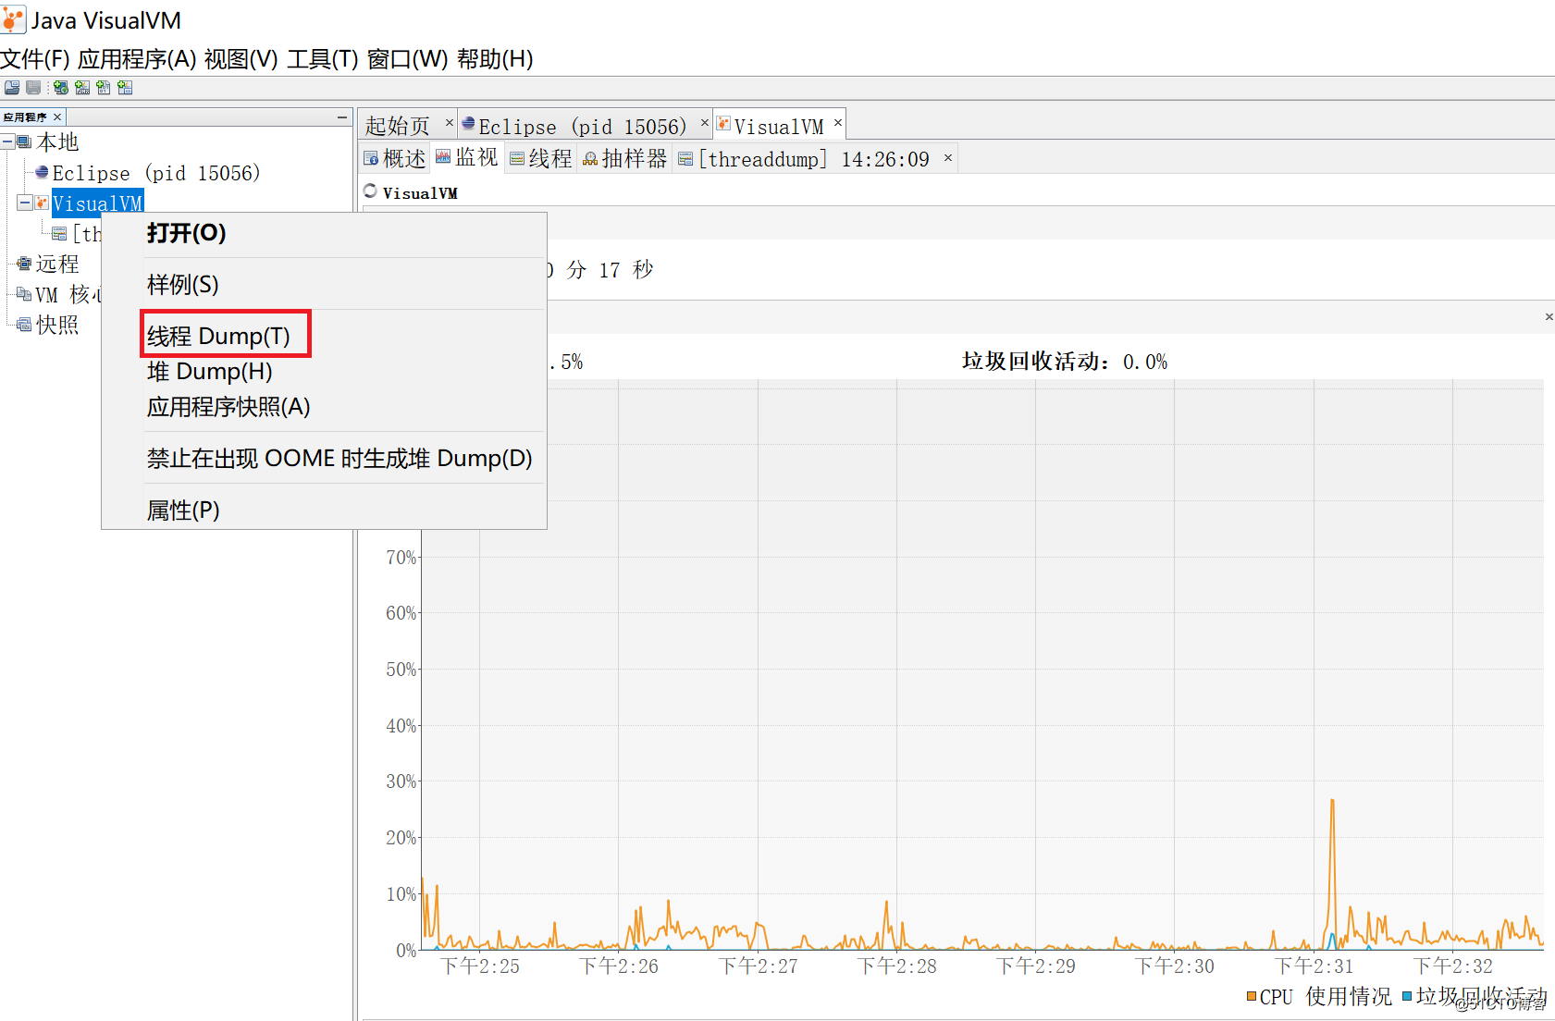This screenshot has width=1555, height=1021.
Task: Open the 帮助(H) menu
Action: click(495, 59)
